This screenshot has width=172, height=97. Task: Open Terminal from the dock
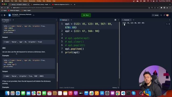pos(128,93)
